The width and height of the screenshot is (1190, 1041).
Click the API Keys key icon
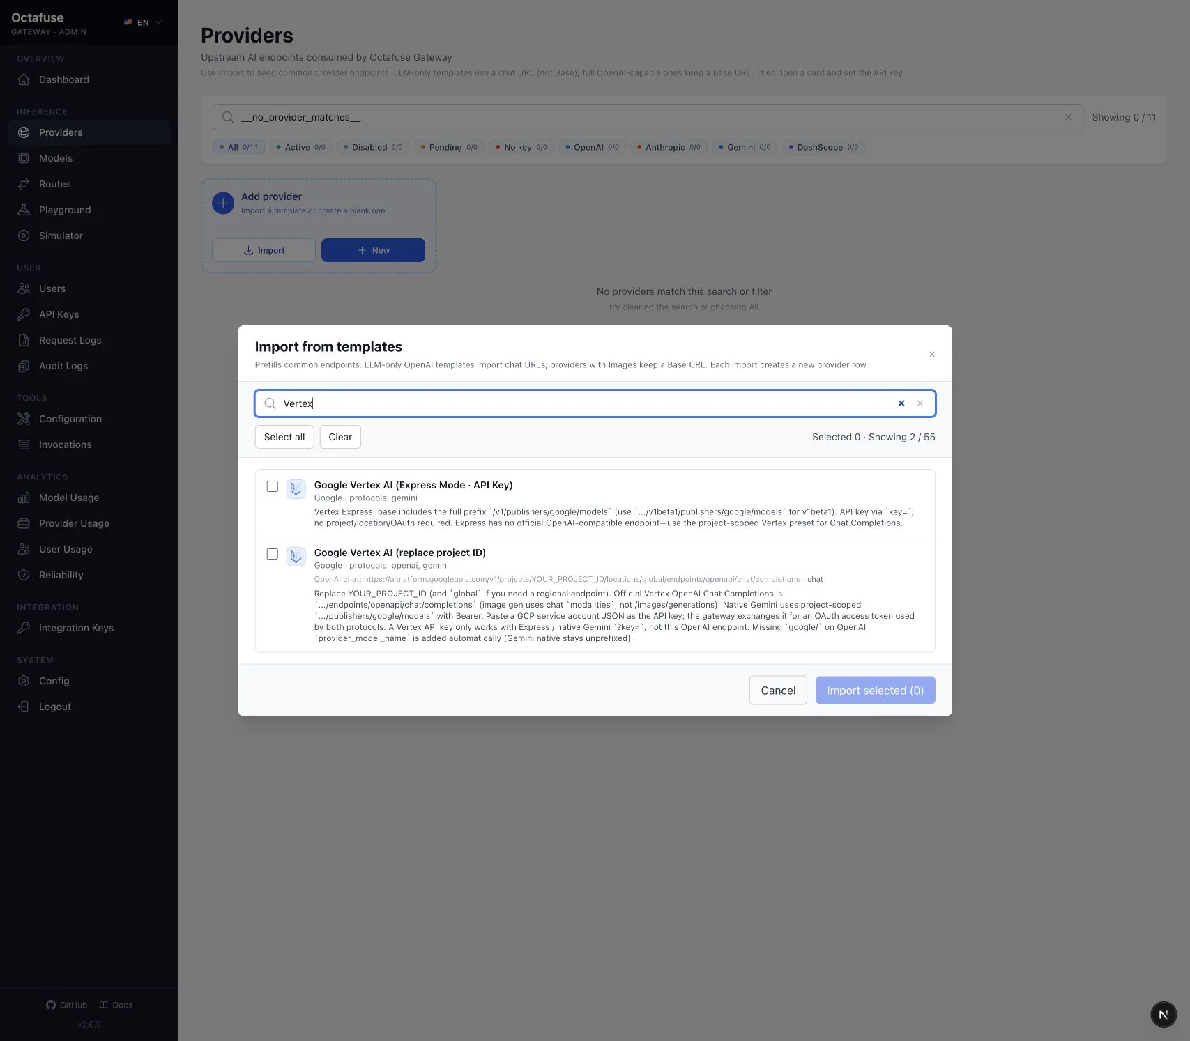24,314
